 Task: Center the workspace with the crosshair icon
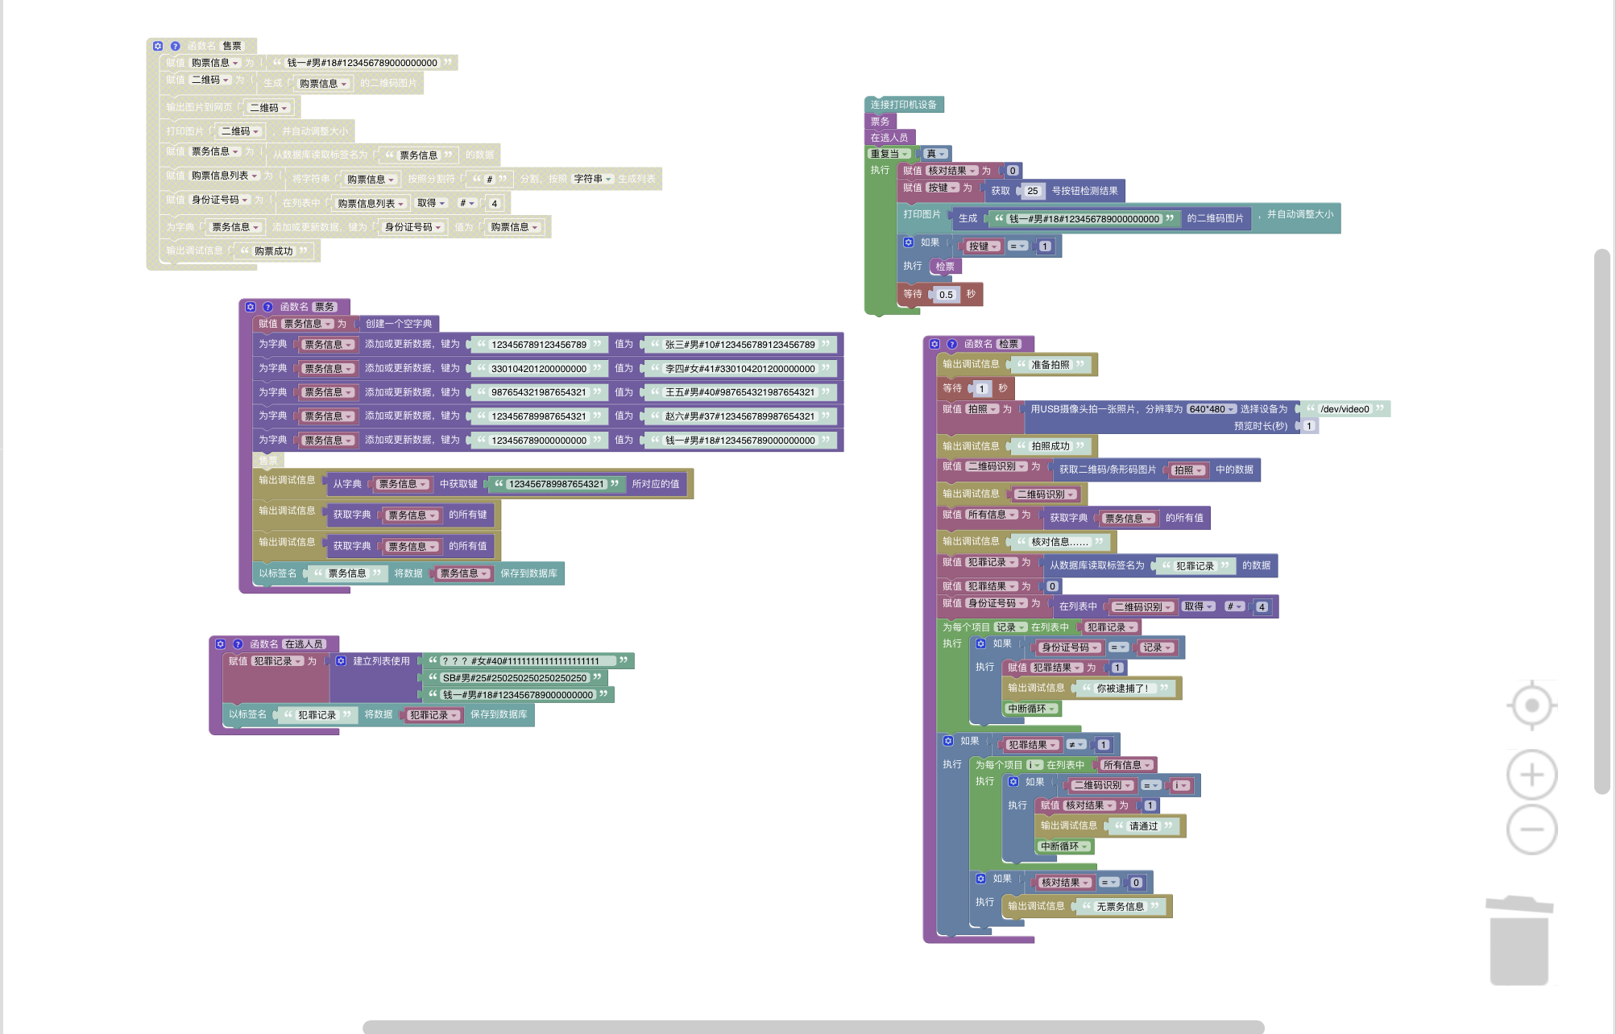(x=1531, y=705)
